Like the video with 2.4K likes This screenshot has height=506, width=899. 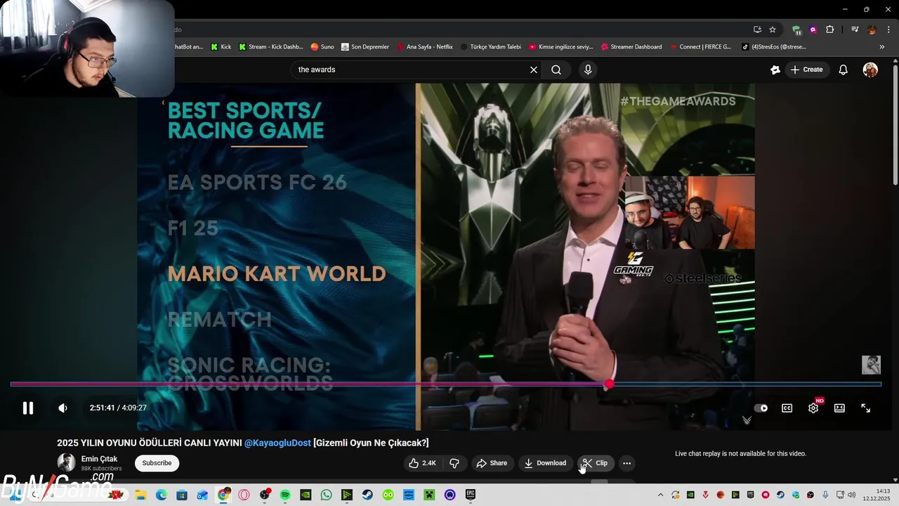coord(422,463)
